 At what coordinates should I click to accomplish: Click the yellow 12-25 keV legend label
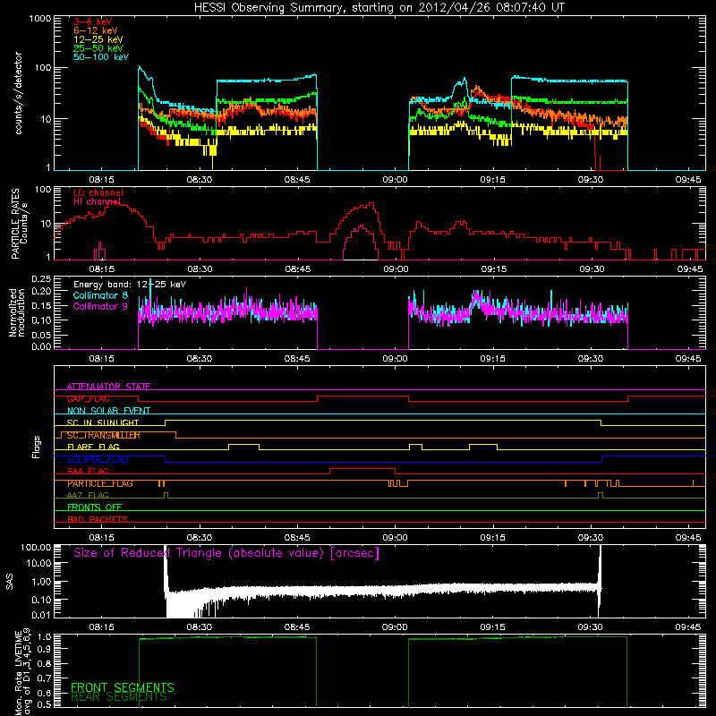pyautogui.click(x=98, y=39)
